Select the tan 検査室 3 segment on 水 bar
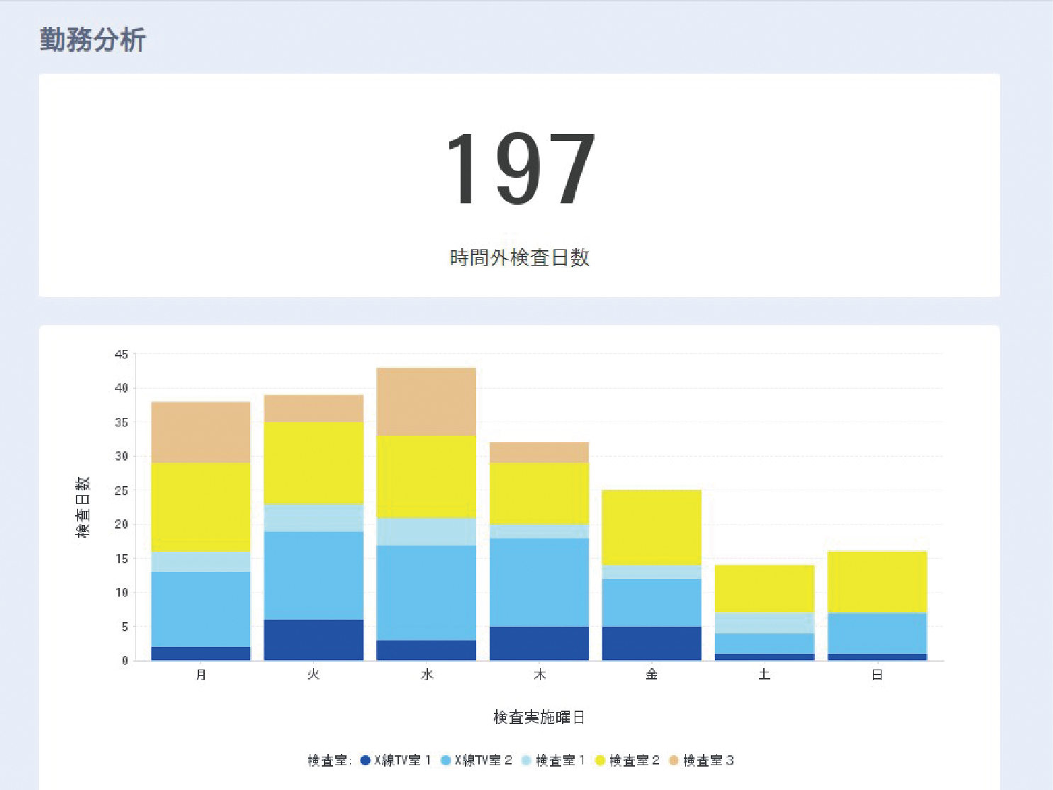 point(426,401)
